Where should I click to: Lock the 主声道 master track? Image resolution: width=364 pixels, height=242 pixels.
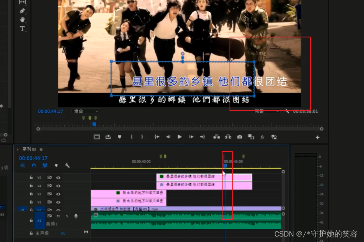click(31, 233)
